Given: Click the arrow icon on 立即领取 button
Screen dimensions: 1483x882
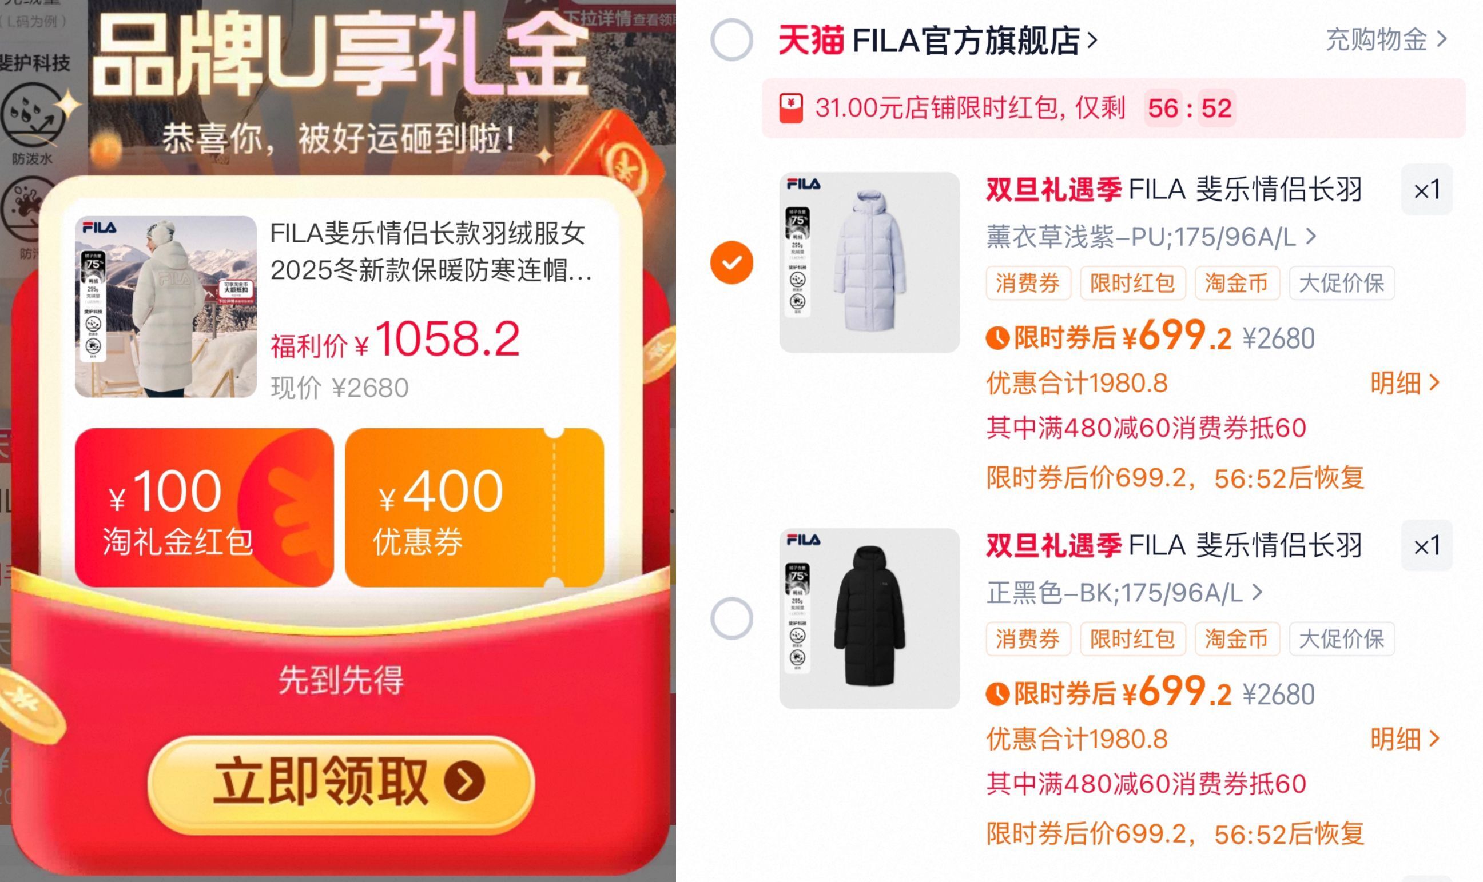Looking at the screenshot, I should coord(464,781).
